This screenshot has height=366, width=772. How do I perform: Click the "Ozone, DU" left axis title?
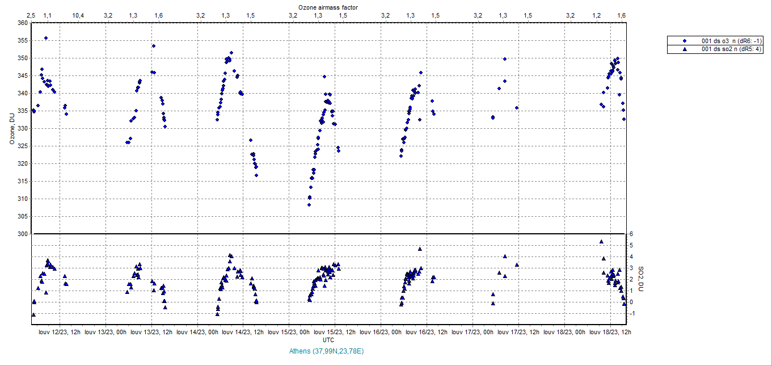tap(11, 129)
